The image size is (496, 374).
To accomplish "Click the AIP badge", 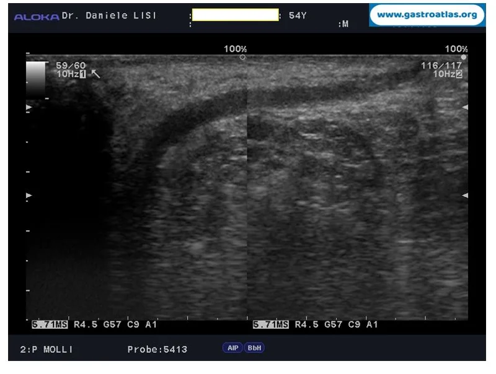I will point(232,348).
